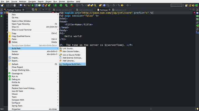Click the web browser globe toolbar icon

tap(104, 5)
